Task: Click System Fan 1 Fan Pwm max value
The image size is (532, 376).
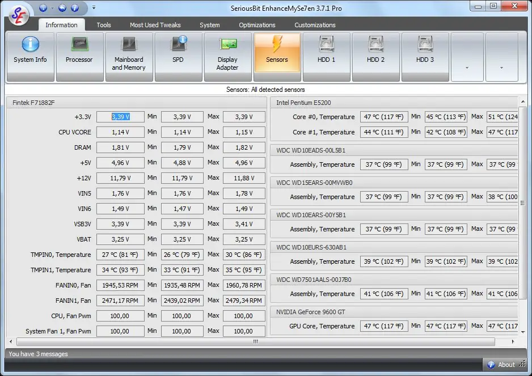Action: 244,331
